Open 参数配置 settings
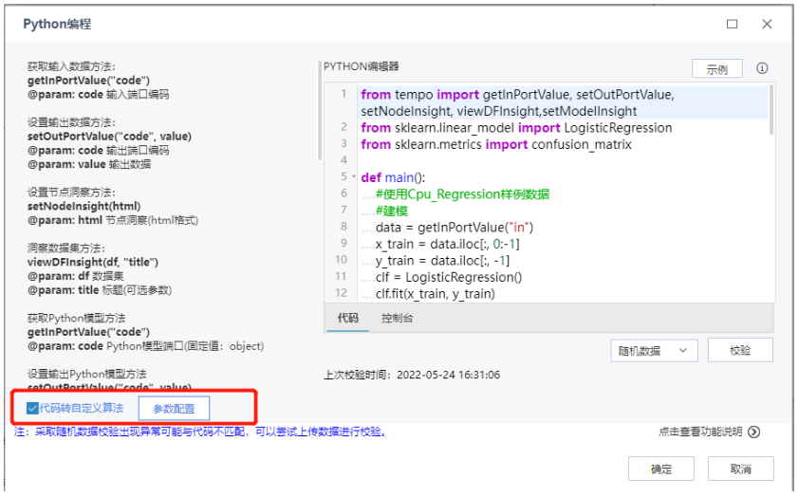 point(174,408)
